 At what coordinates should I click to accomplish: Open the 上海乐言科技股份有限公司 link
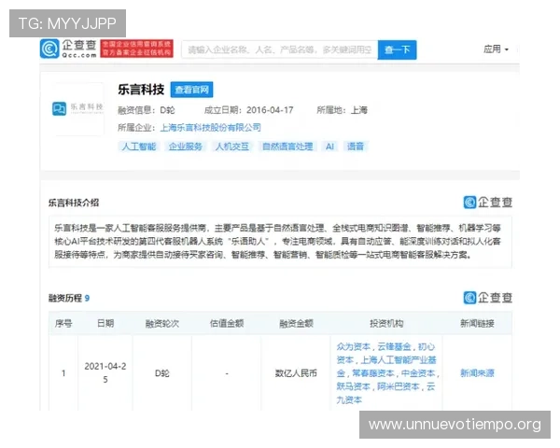(210, 128)
